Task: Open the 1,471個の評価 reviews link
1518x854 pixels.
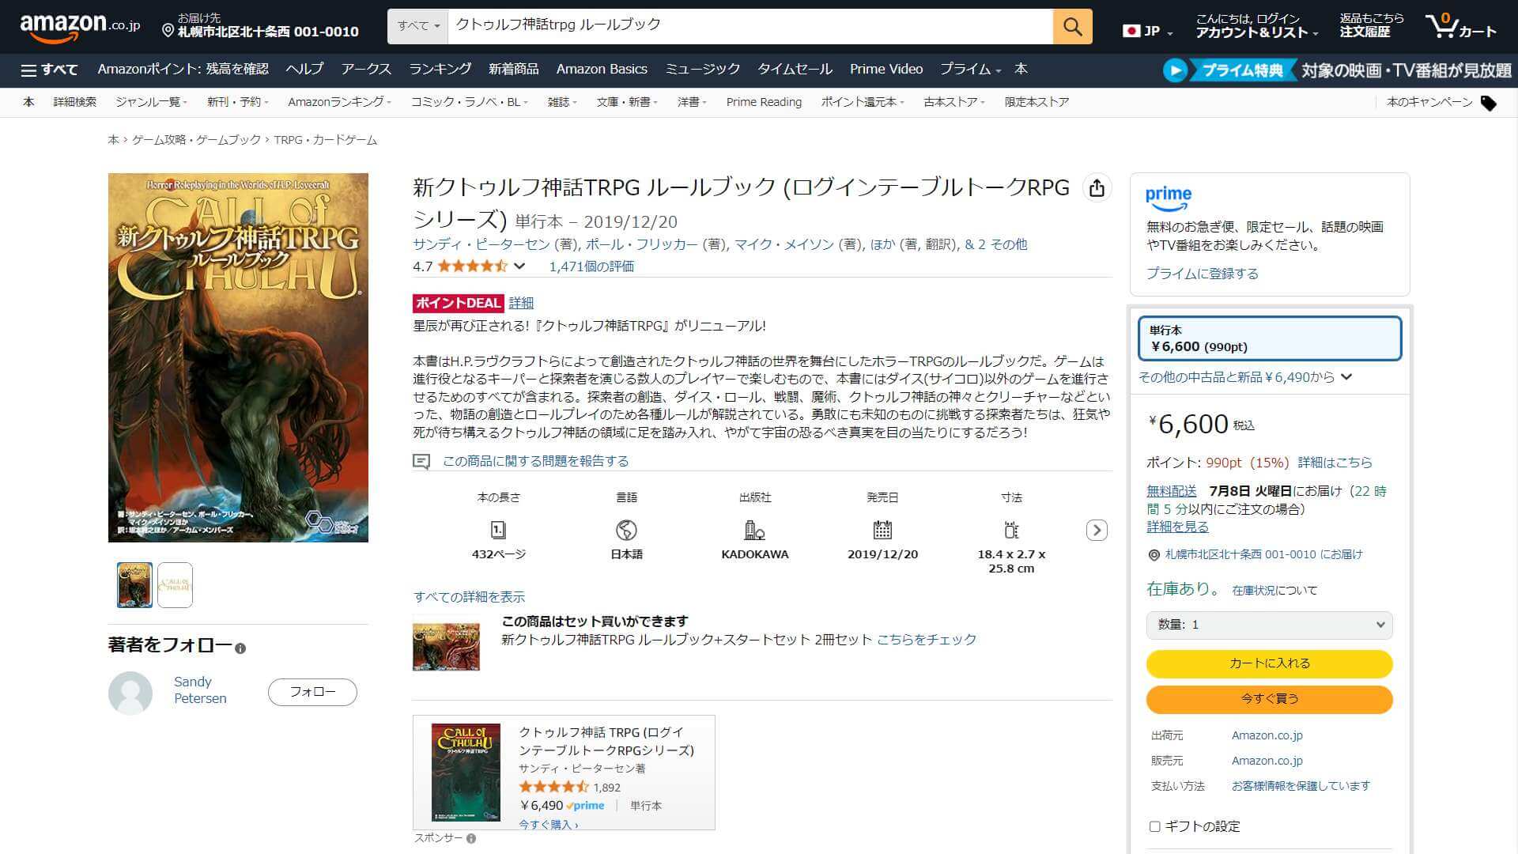Action: coord(591,266)
